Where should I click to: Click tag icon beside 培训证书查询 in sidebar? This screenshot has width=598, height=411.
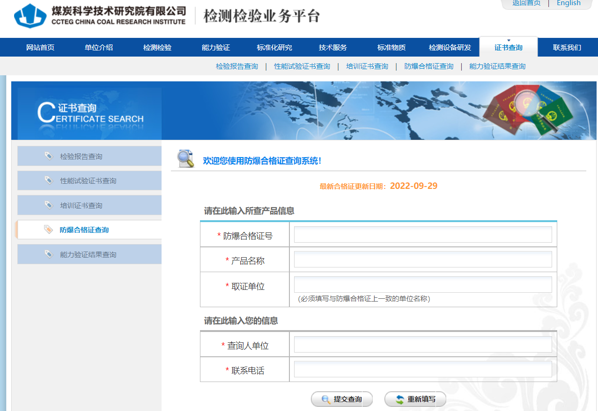tap(49, 205)
